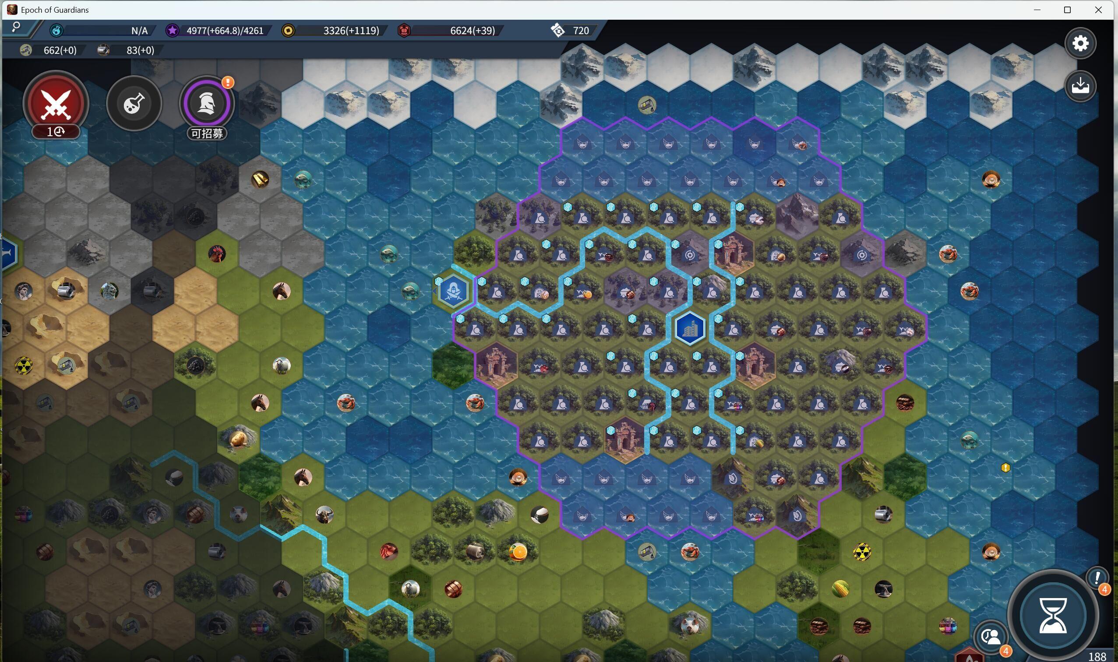The image size is (1118, 662).
Task: Click the aluminum amount 83(+0)
Action: [140, 50]
